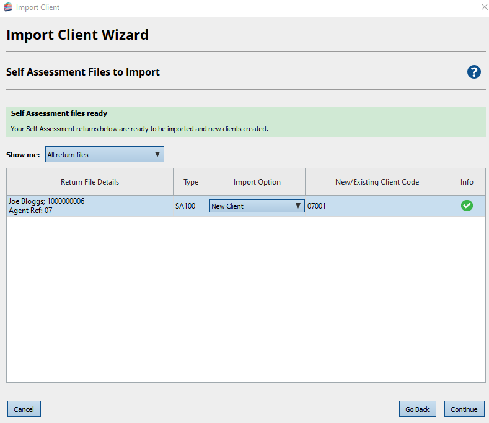This screenshot has height=423, width=489.
Task: Sort by Return File Details column header
Action: 90,182
